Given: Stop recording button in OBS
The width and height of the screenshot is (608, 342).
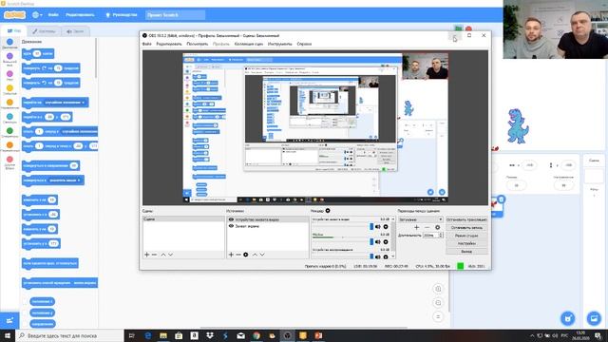Looking at the screenshot, I should pos(466,228).
